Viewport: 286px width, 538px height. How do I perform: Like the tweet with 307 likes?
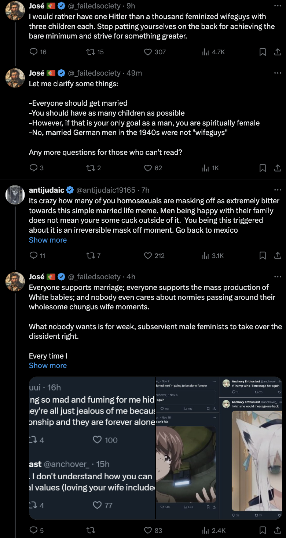(148, 52)
